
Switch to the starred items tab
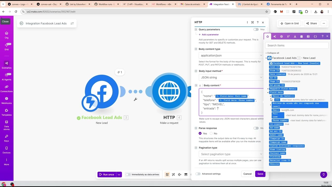coord(268,36)
